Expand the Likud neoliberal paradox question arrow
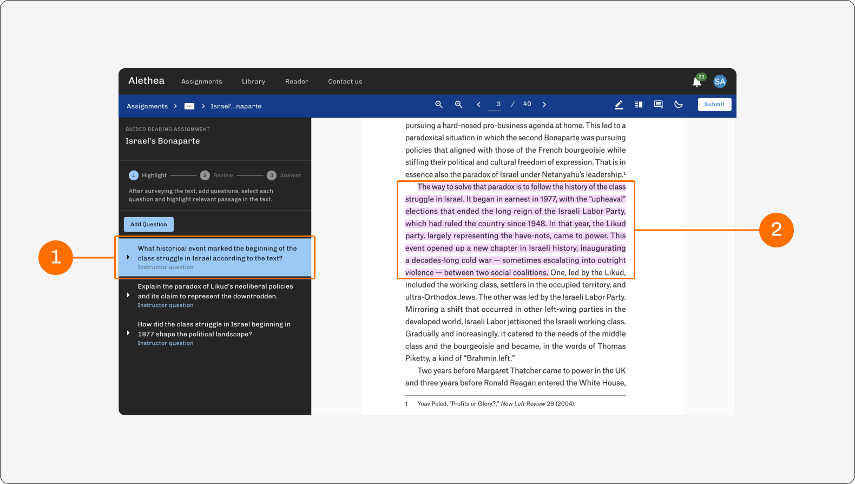855x484 pixels. pyautogui.click(x=128, y=295)
